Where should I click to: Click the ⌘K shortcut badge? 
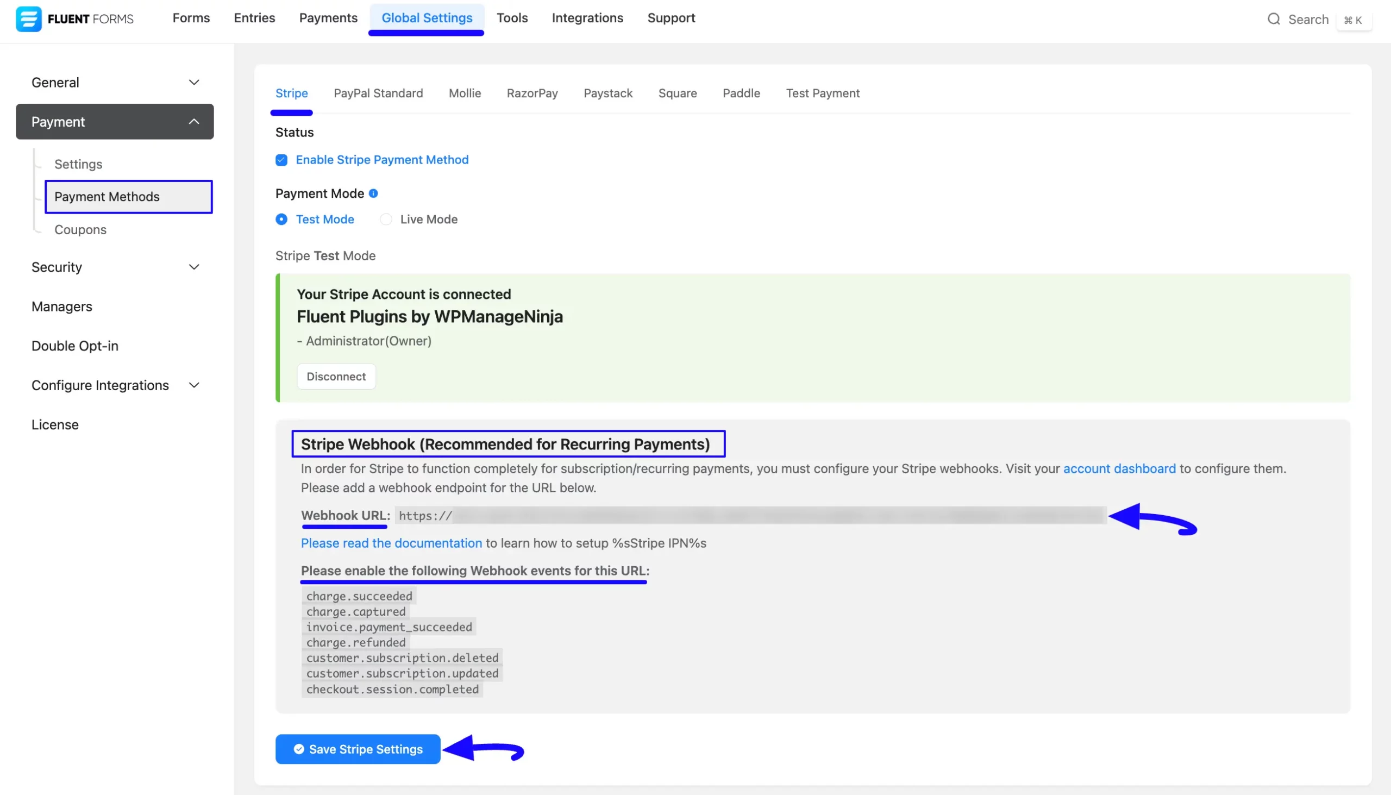click(x=1354, y=20)
